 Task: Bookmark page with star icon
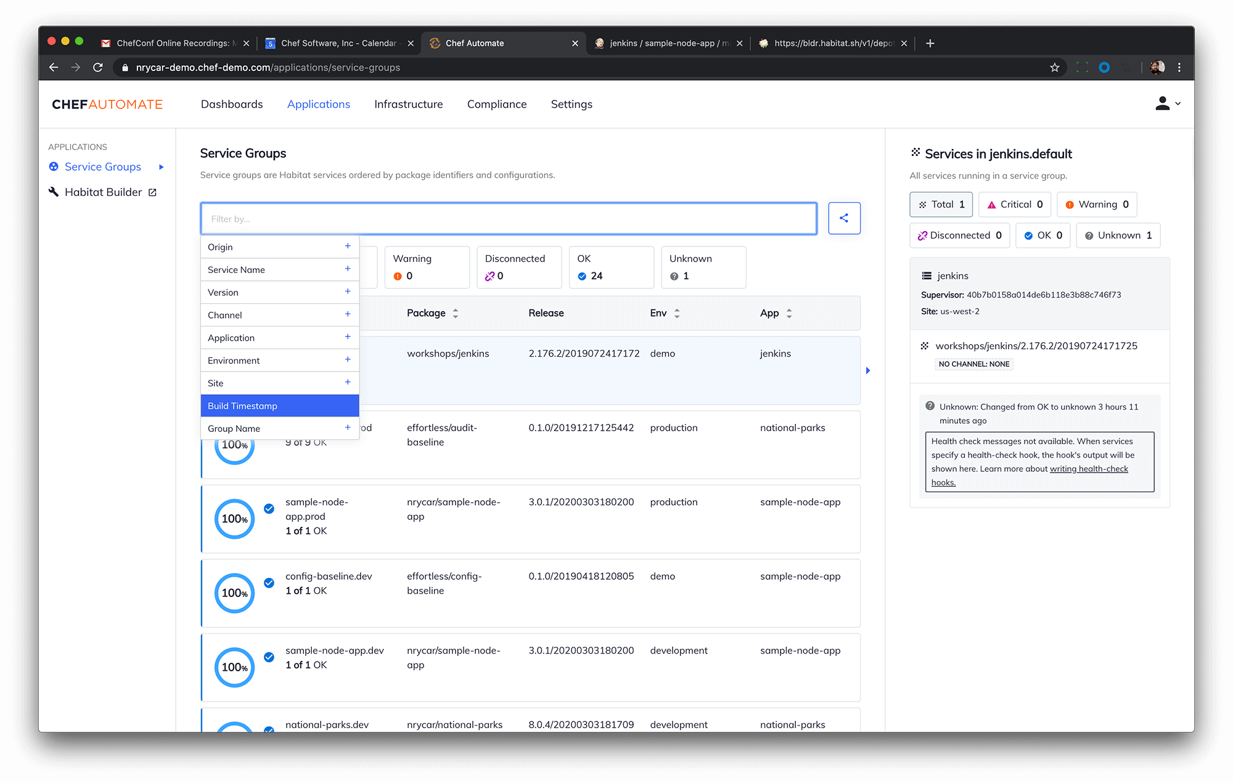click(1055, 68)
